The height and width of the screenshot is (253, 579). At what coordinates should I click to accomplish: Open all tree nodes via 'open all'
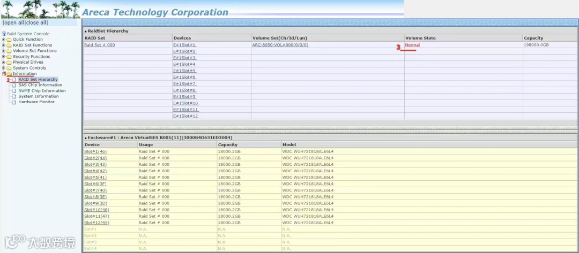coord(13,23)
